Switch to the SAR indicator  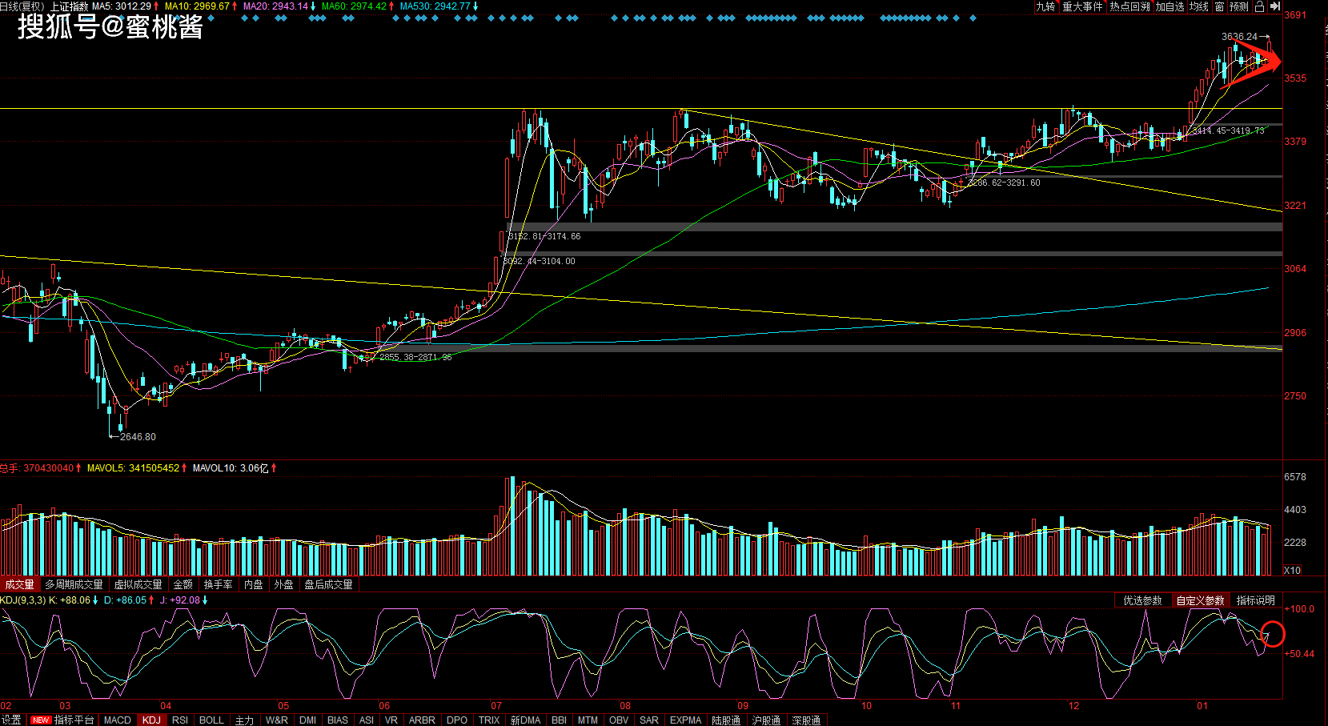pos(649,720)
